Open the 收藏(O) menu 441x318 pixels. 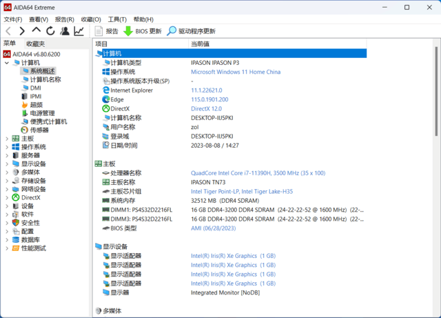(x=91, y=19)
